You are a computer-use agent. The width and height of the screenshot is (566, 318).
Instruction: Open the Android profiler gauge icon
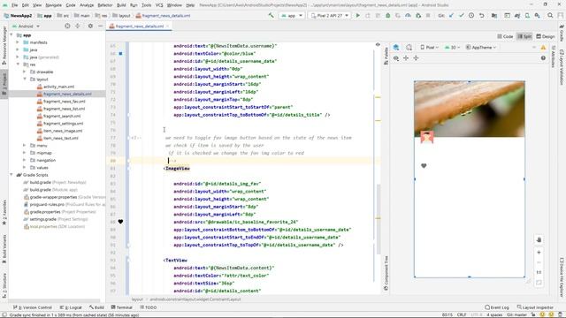click(x=408, y=16)
